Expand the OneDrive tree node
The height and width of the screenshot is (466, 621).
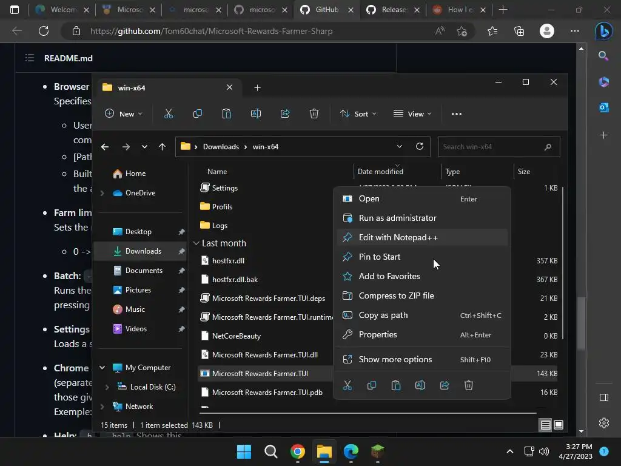(102, 193)
